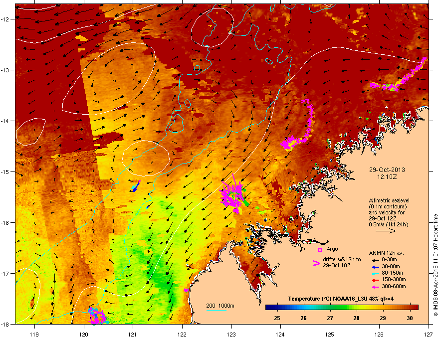The height and width of the screenshot is (339, 439).
Task: Click the magenta Argo circle symbol in legend
Action: [320, 250]
